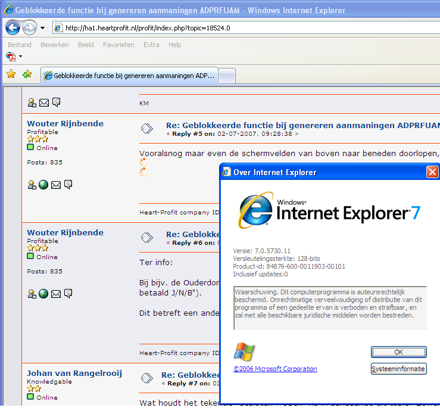Click email icon under Reply #6 author

(56, 294)
